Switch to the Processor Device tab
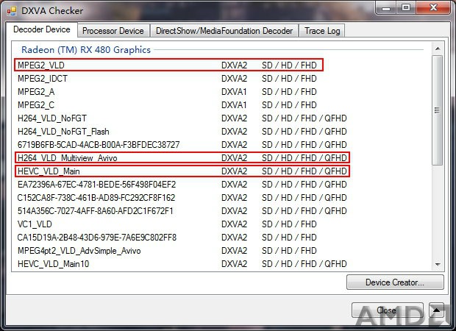This screenshot has height=331, width=456. coord(113,31)
